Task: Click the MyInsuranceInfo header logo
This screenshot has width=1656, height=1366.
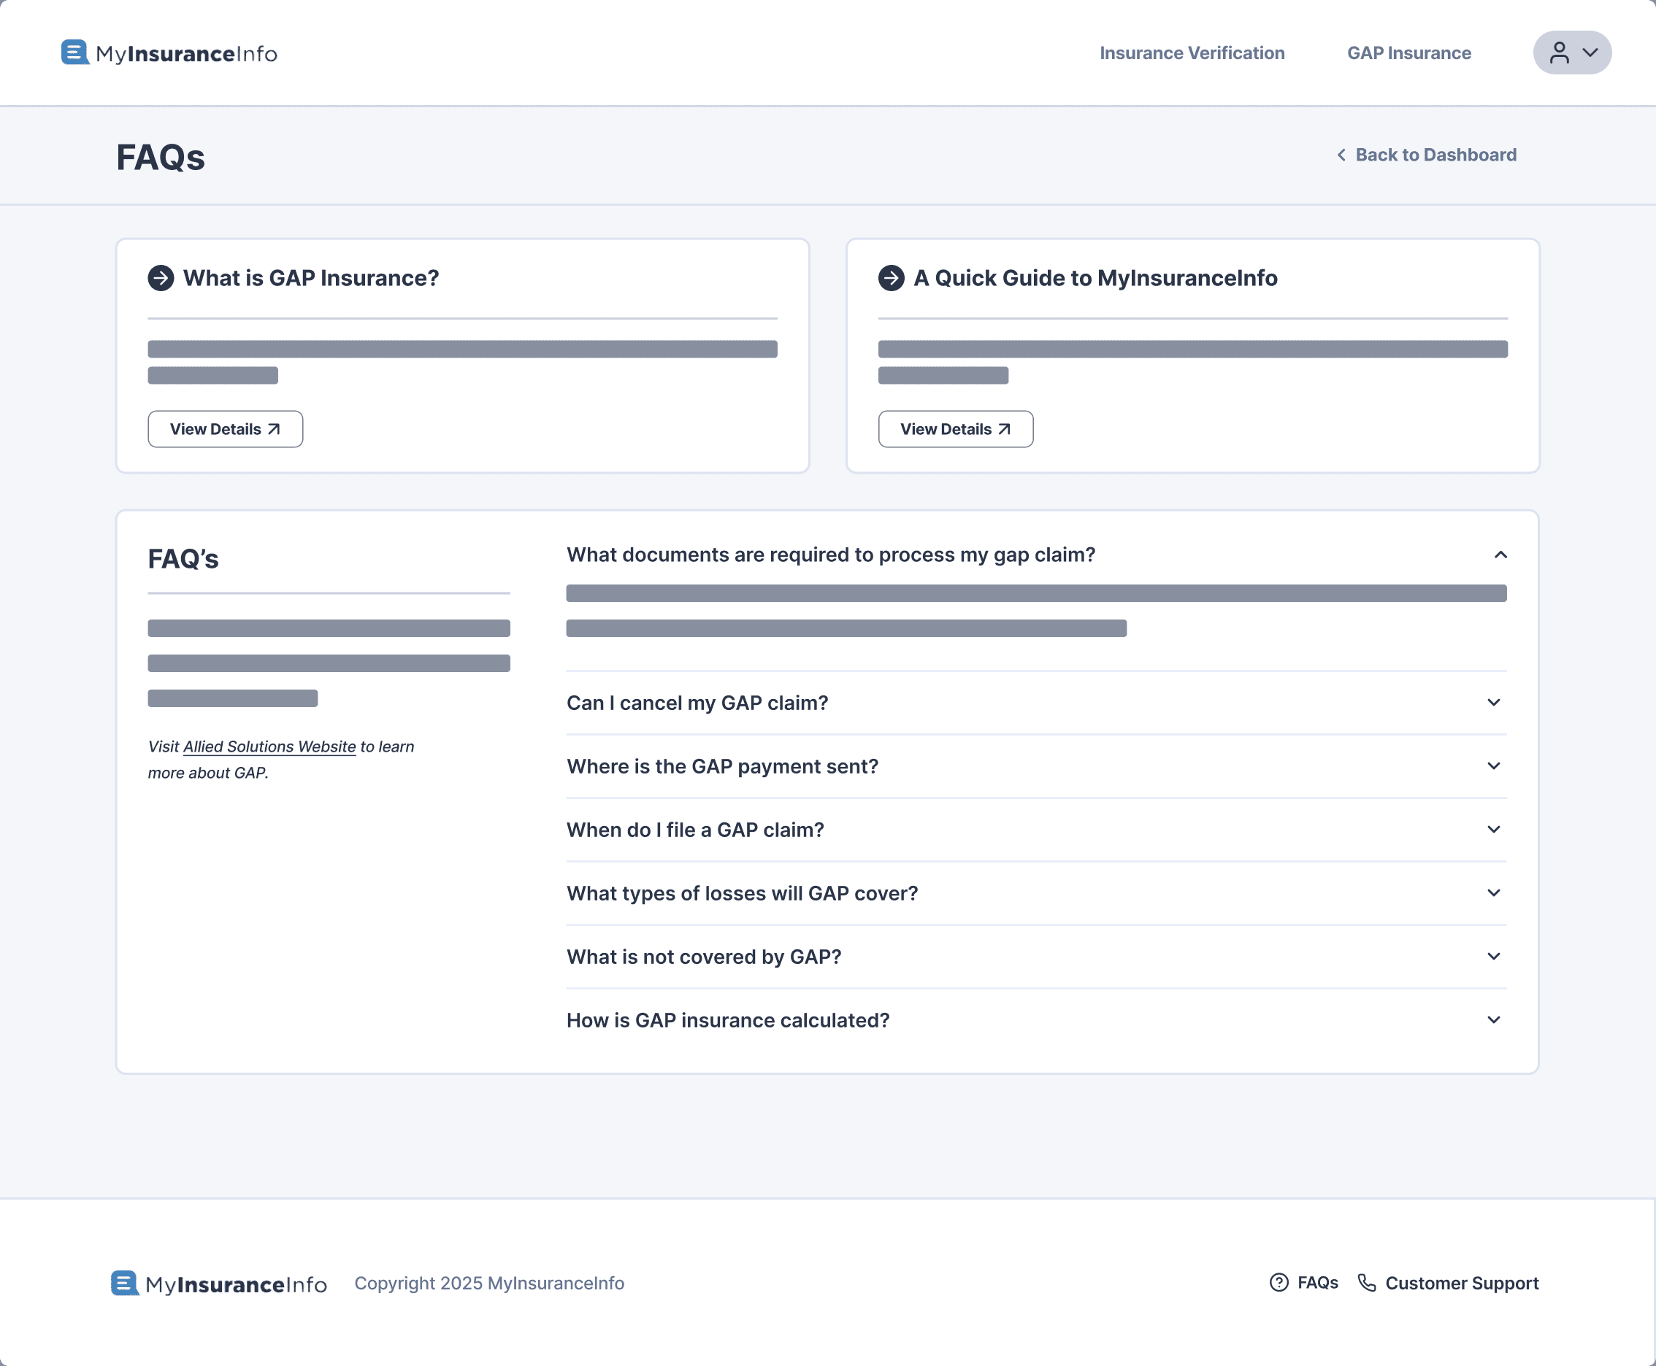Action: (169, 53)
